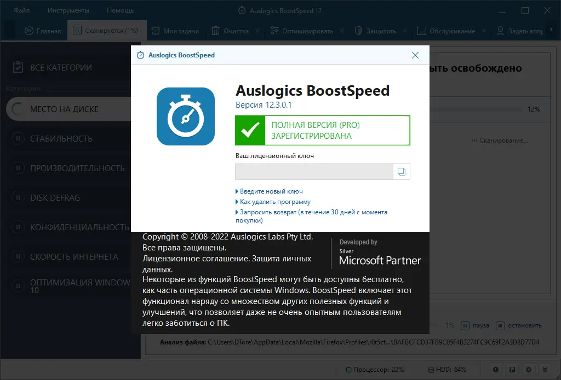Click the double chevron status bar icon
Screen dimensions: 561x380
pyautogui.click(x=545, y=370)
